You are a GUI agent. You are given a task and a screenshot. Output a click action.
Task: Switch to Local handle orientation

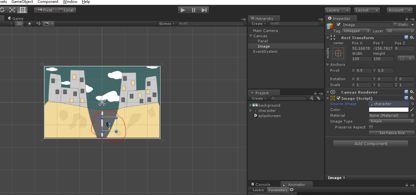tap(66, 10)
